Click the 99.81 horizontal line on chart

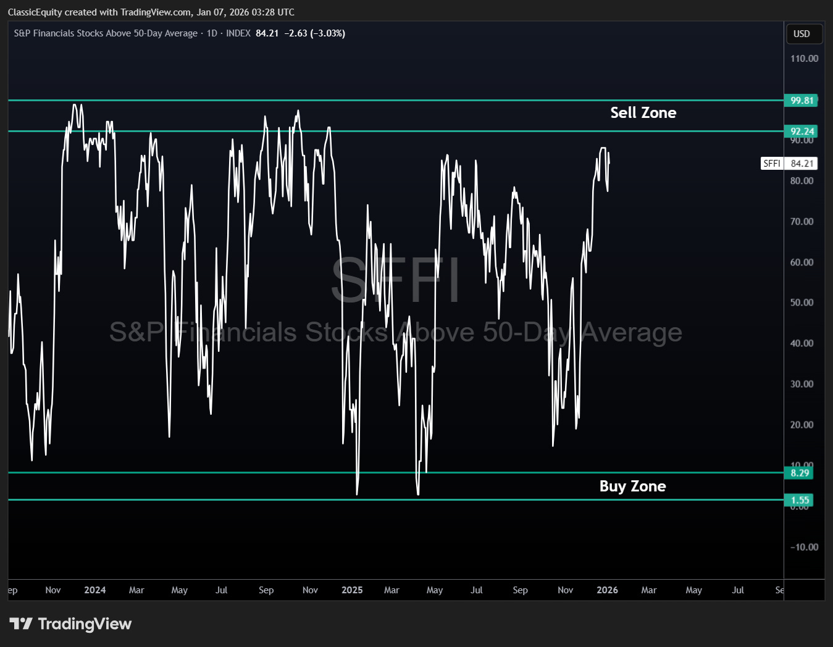click(x=396, y=100)
